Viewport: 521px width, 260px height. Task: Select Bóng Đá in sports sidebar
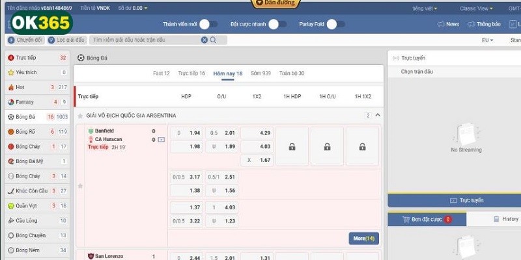(x=37, y=117)
